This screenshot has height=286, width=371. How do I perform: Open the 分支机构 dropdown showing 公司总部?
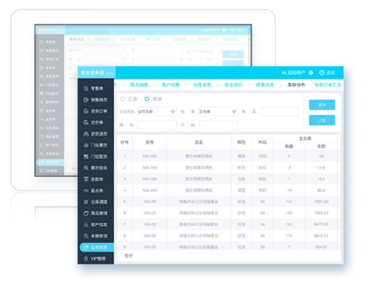[157, 112]
